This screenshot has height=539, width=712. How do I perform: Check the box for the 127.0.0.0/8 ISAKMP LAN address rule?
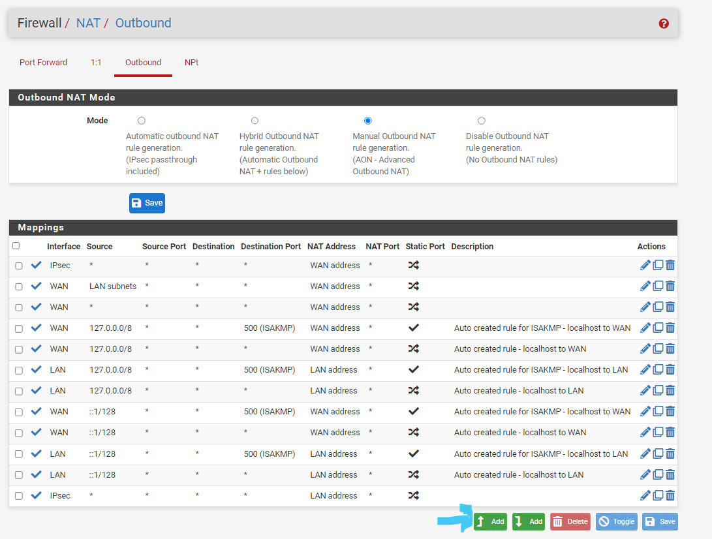click(19, 370)
